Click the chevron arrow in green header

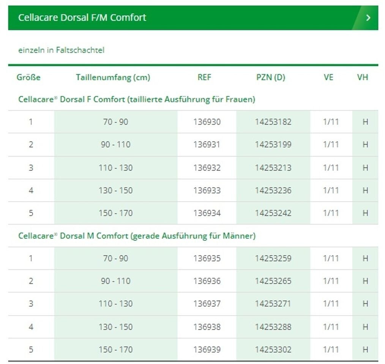tap(368, 18)
